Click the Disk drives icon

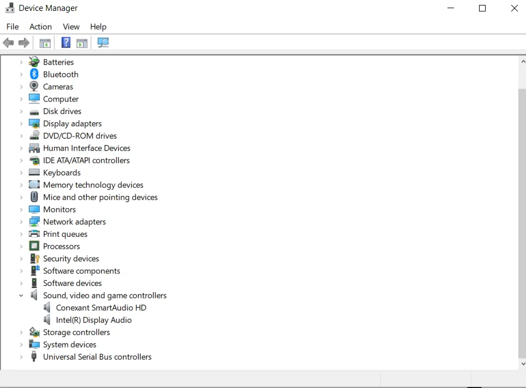tap(34, 112)
